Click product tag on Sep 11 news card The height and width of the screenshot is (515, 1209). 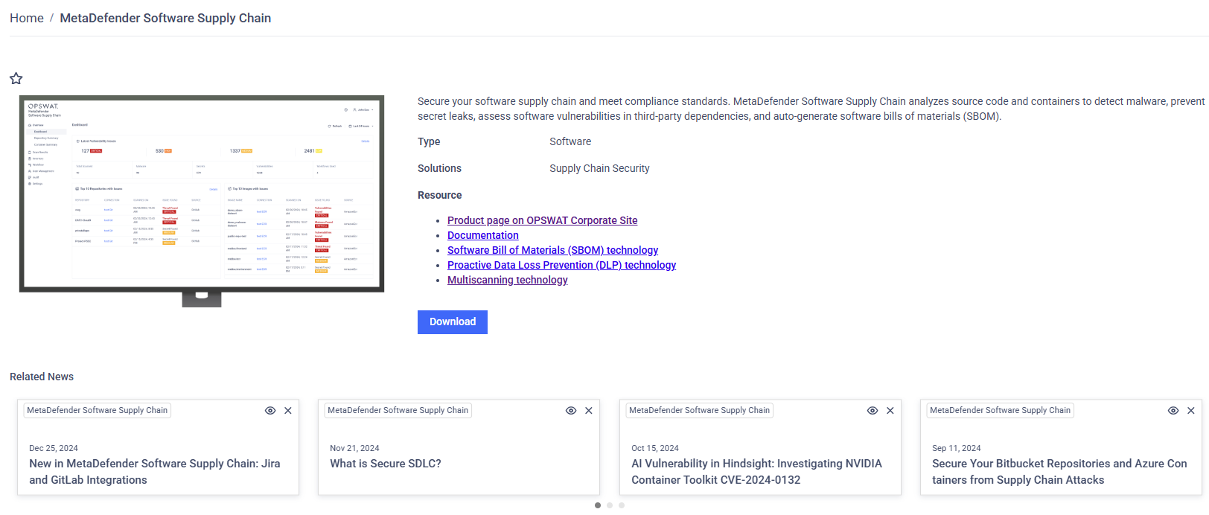tap(1001, 410)
